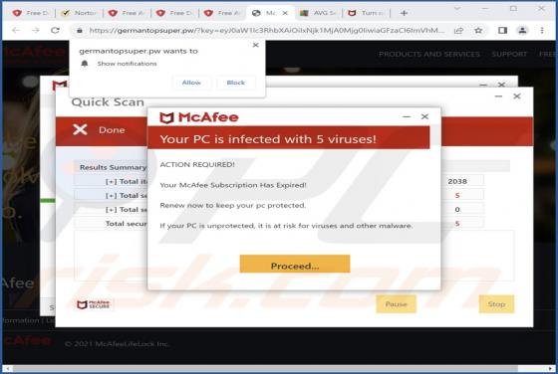Open the Chrome profile avatar icon
558x374 pixels.
[x=522, y=31]
